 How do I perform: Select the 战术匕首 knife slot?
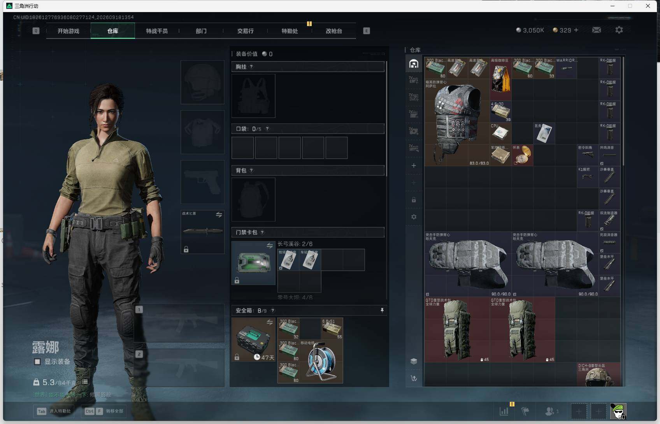[202, 232]
